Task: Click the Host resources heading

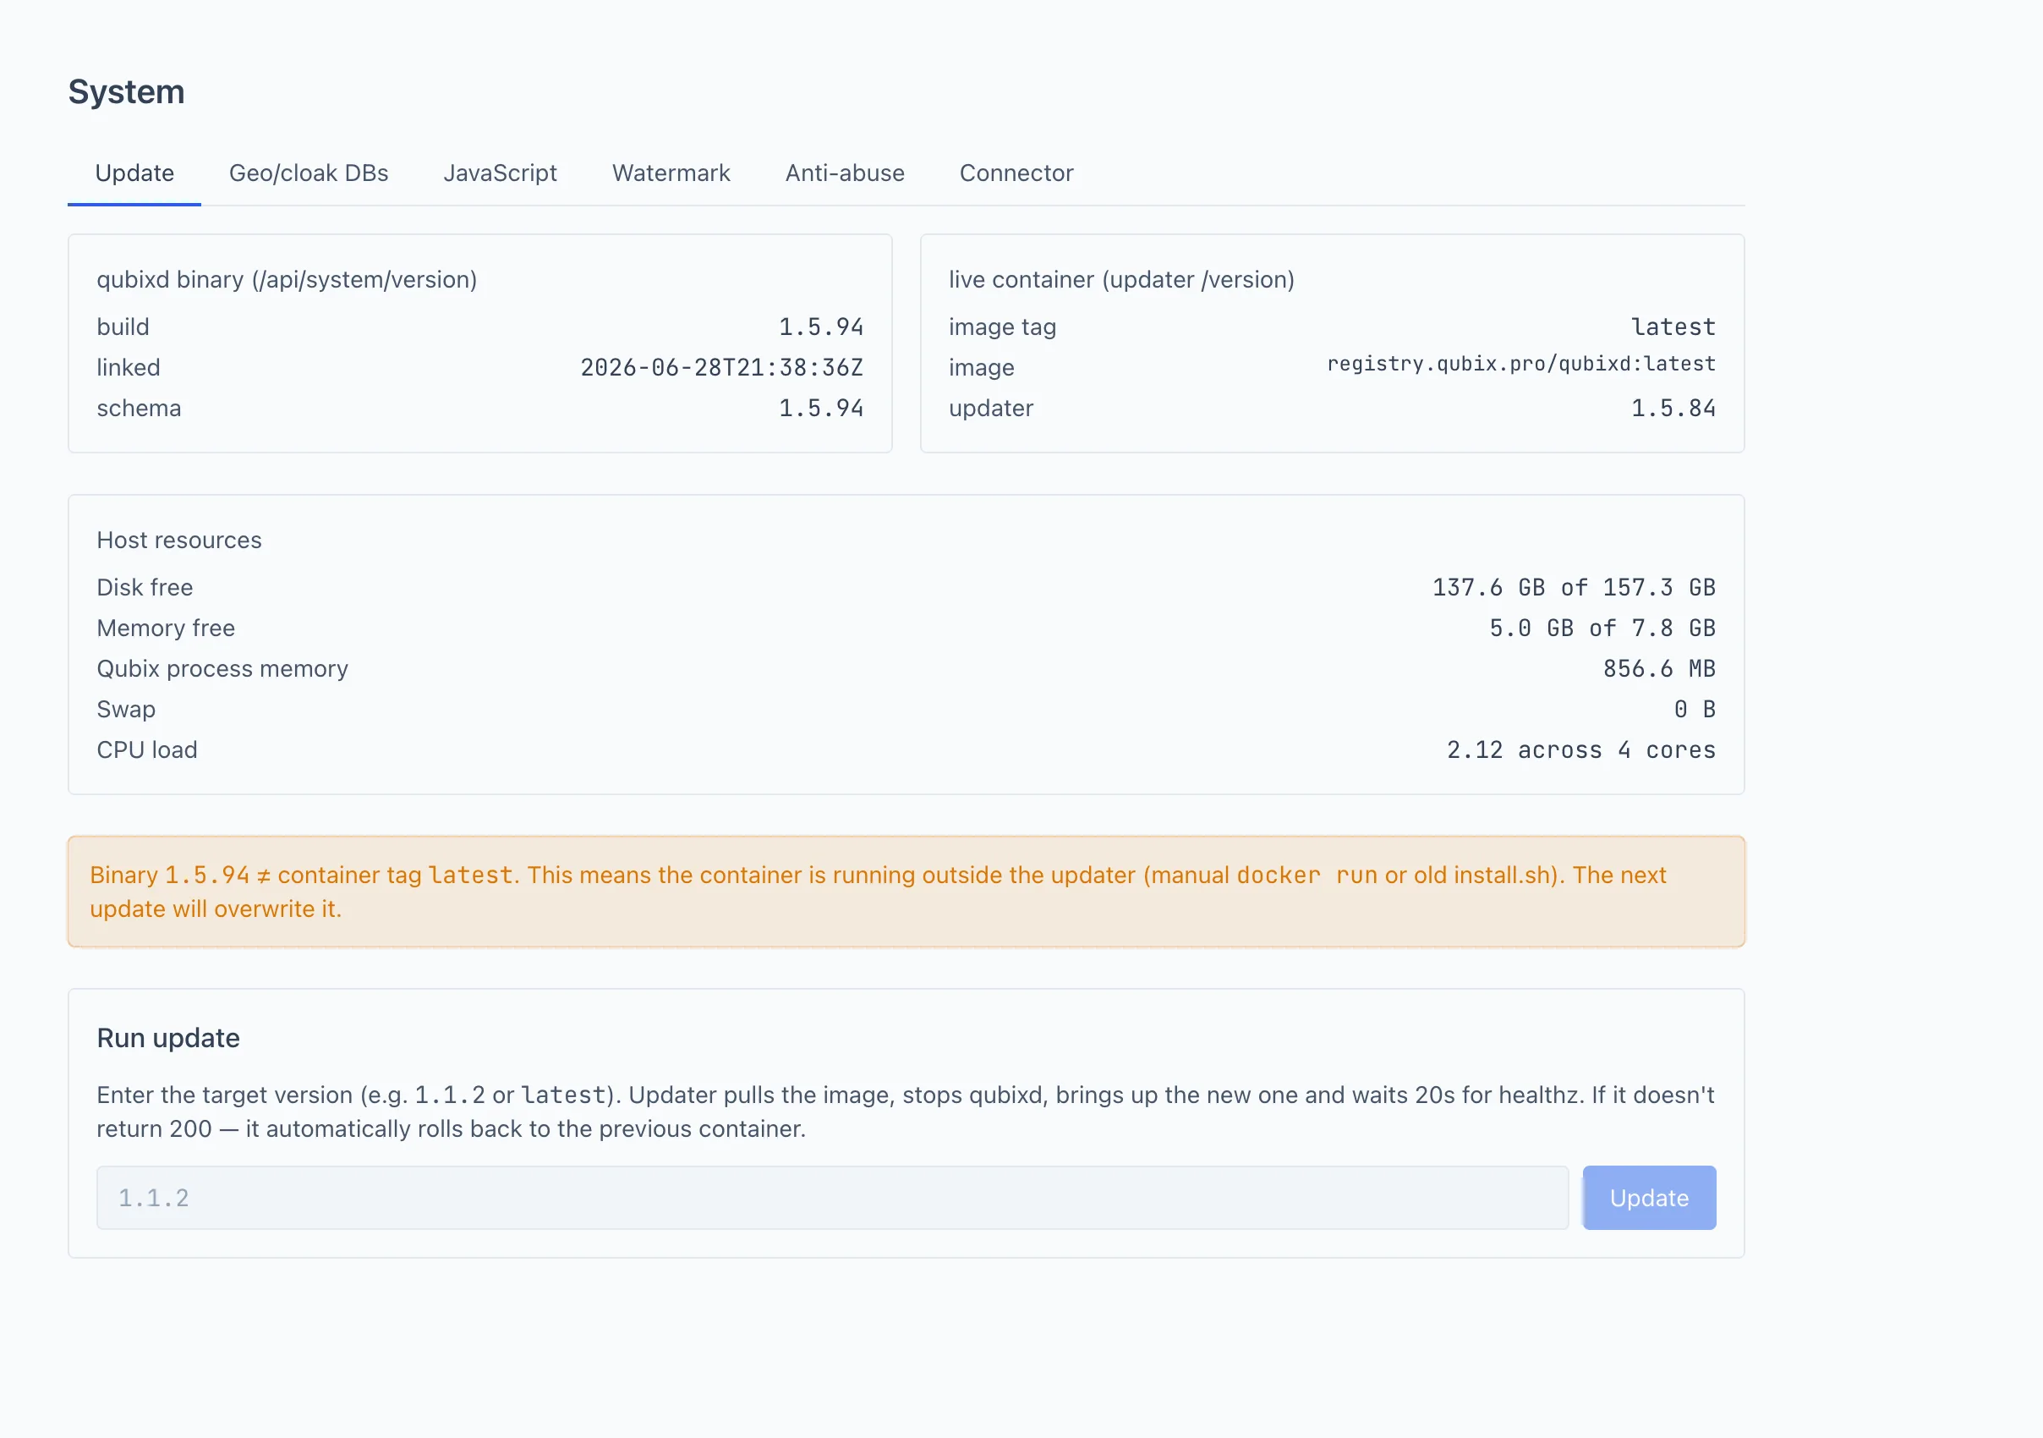Action: click(179, 541)
